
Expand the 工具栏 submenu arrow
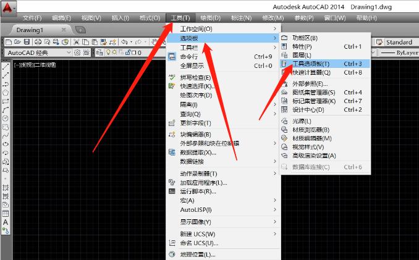tap(275, 48)
